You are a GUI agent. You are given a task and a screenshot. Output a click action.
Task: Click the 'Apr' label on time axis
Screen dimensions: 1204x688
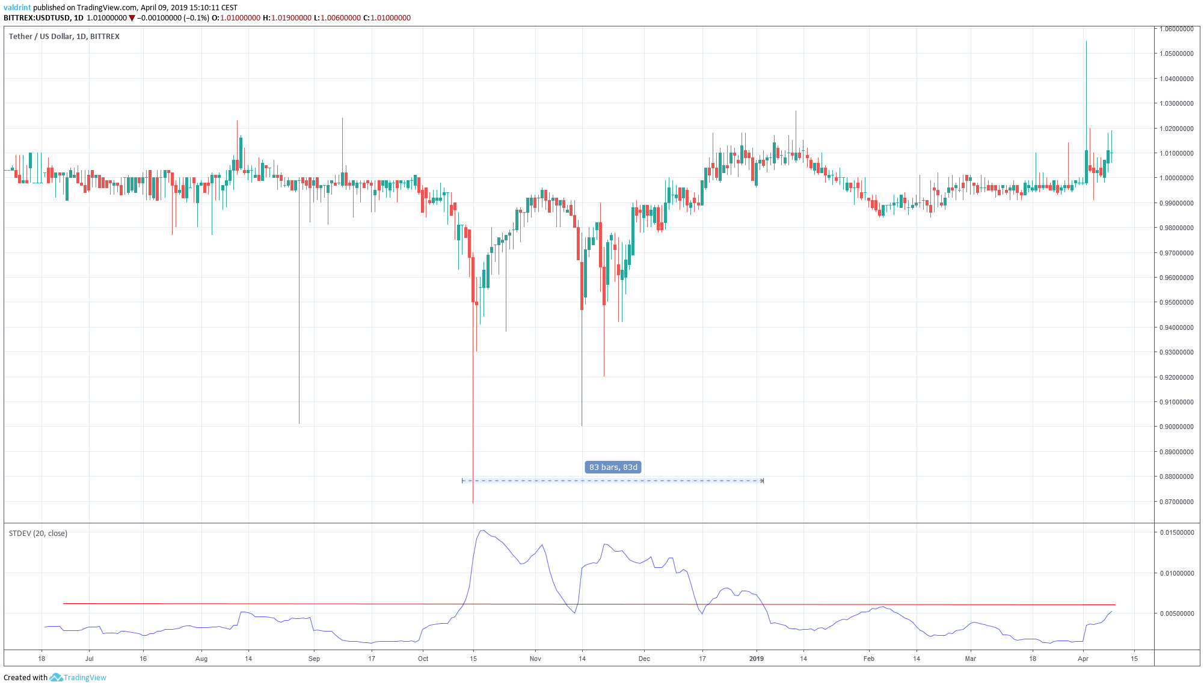point(1083,659)
